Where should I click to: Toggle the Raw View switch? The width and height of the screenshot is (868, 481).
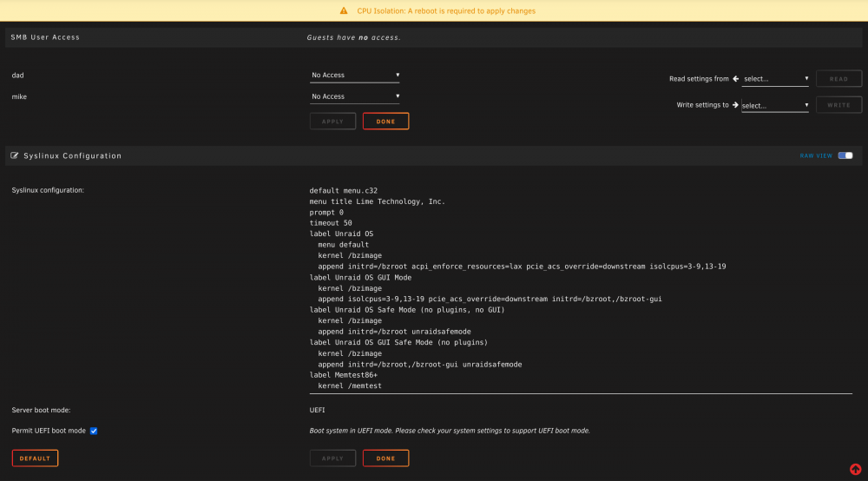point(845,155)
